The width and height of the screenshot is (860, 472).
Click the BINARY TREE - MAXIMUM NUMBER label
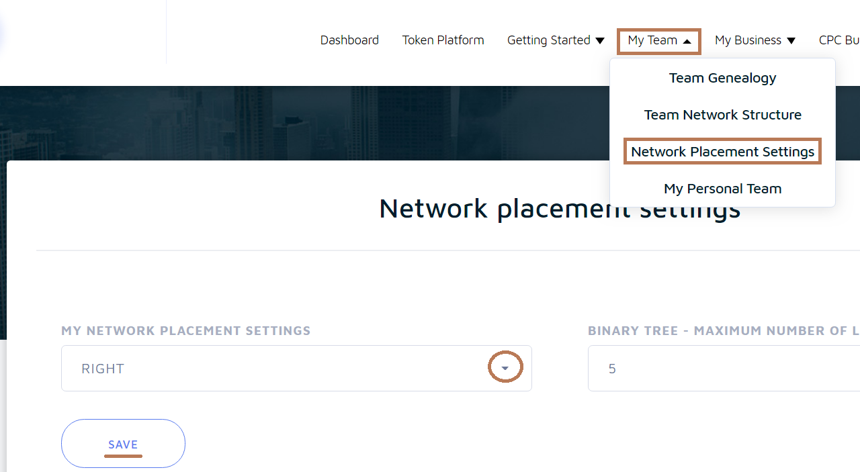(x=724, y=331)
